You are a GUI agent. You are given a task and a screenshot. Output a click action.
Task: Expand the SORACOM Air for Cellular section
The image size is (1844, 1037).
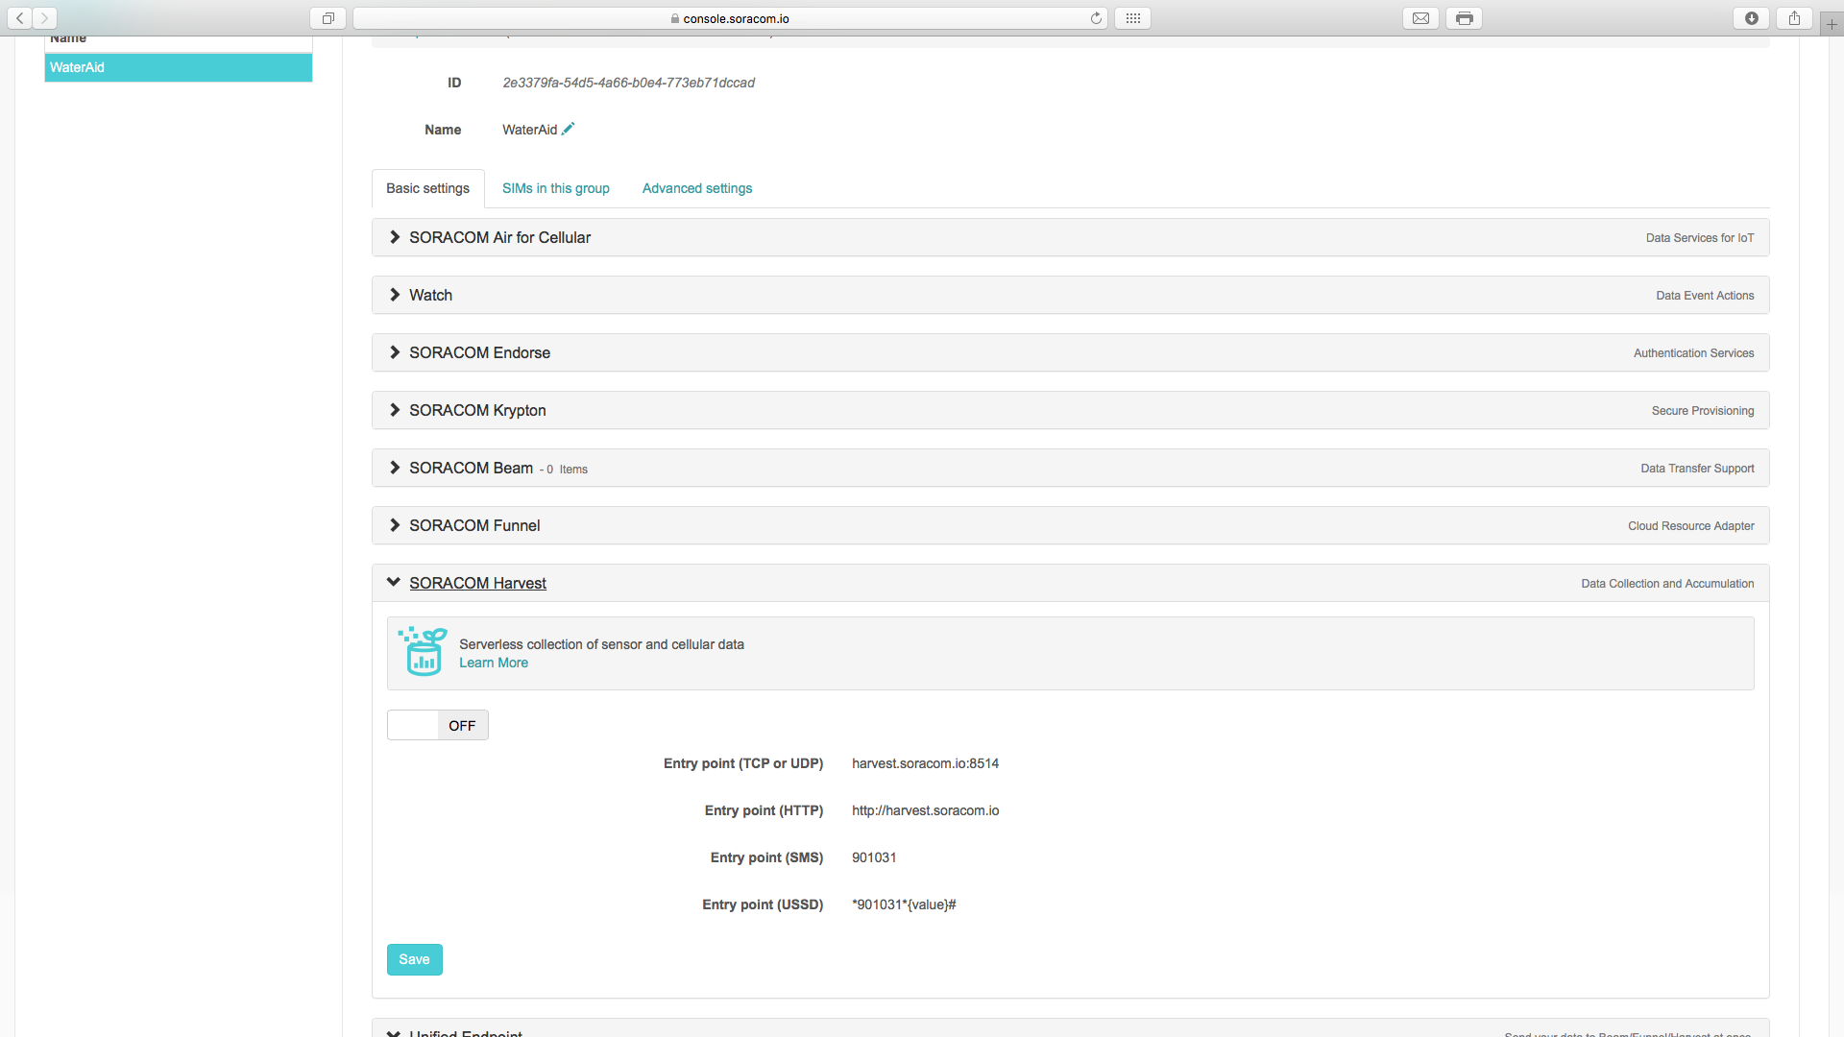pos(499,237)
